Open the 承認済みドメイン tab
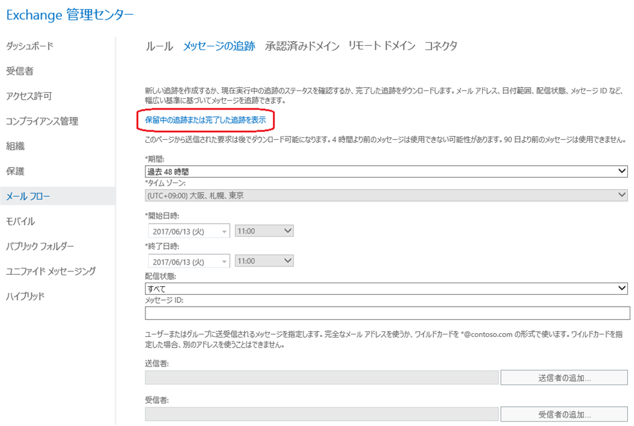634x426 pixels. tap(302, 46)
